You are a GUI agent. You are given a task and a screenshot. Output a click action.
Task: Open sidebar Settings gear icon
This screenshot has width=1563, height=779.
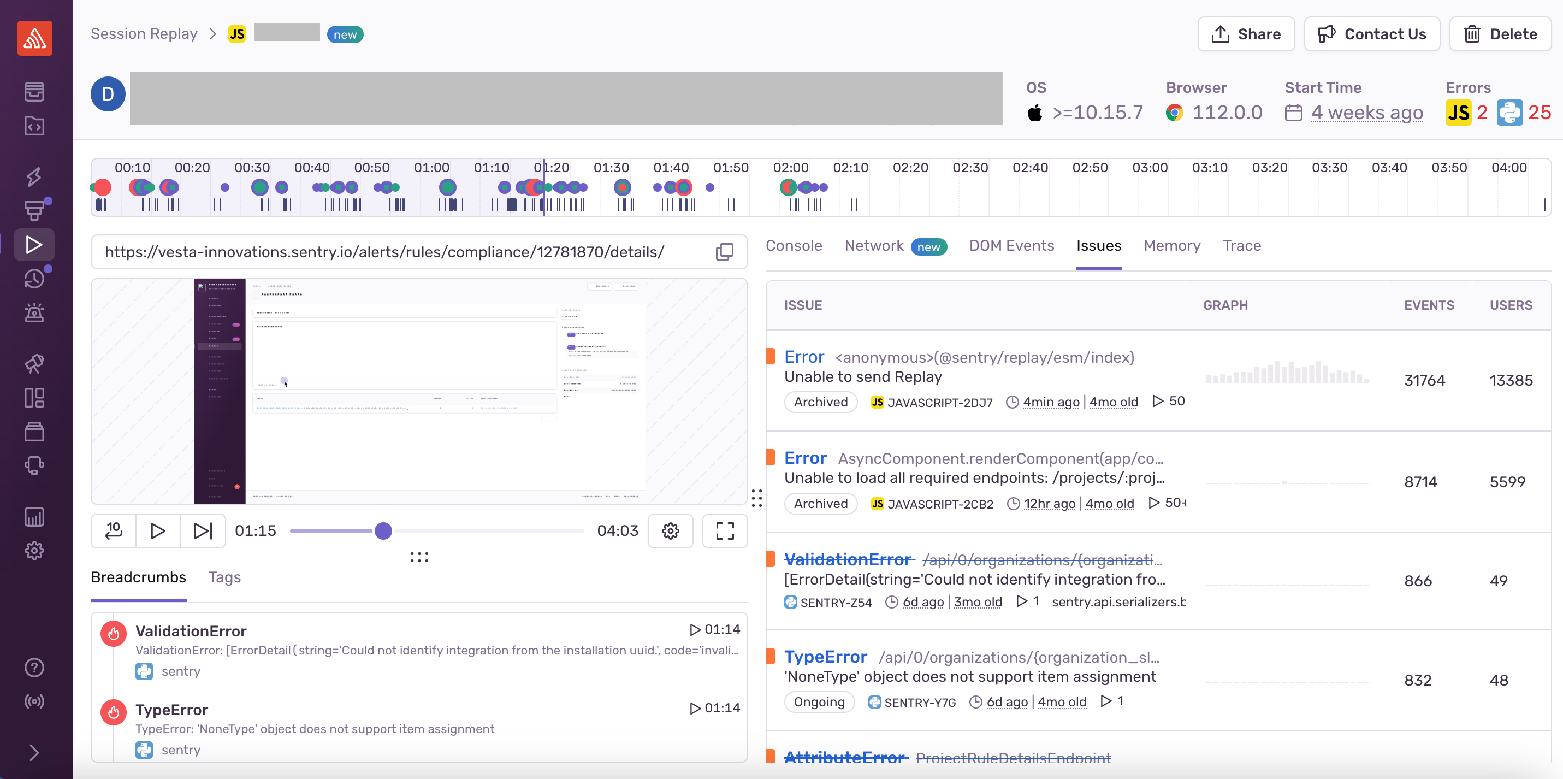coord(34,551)
